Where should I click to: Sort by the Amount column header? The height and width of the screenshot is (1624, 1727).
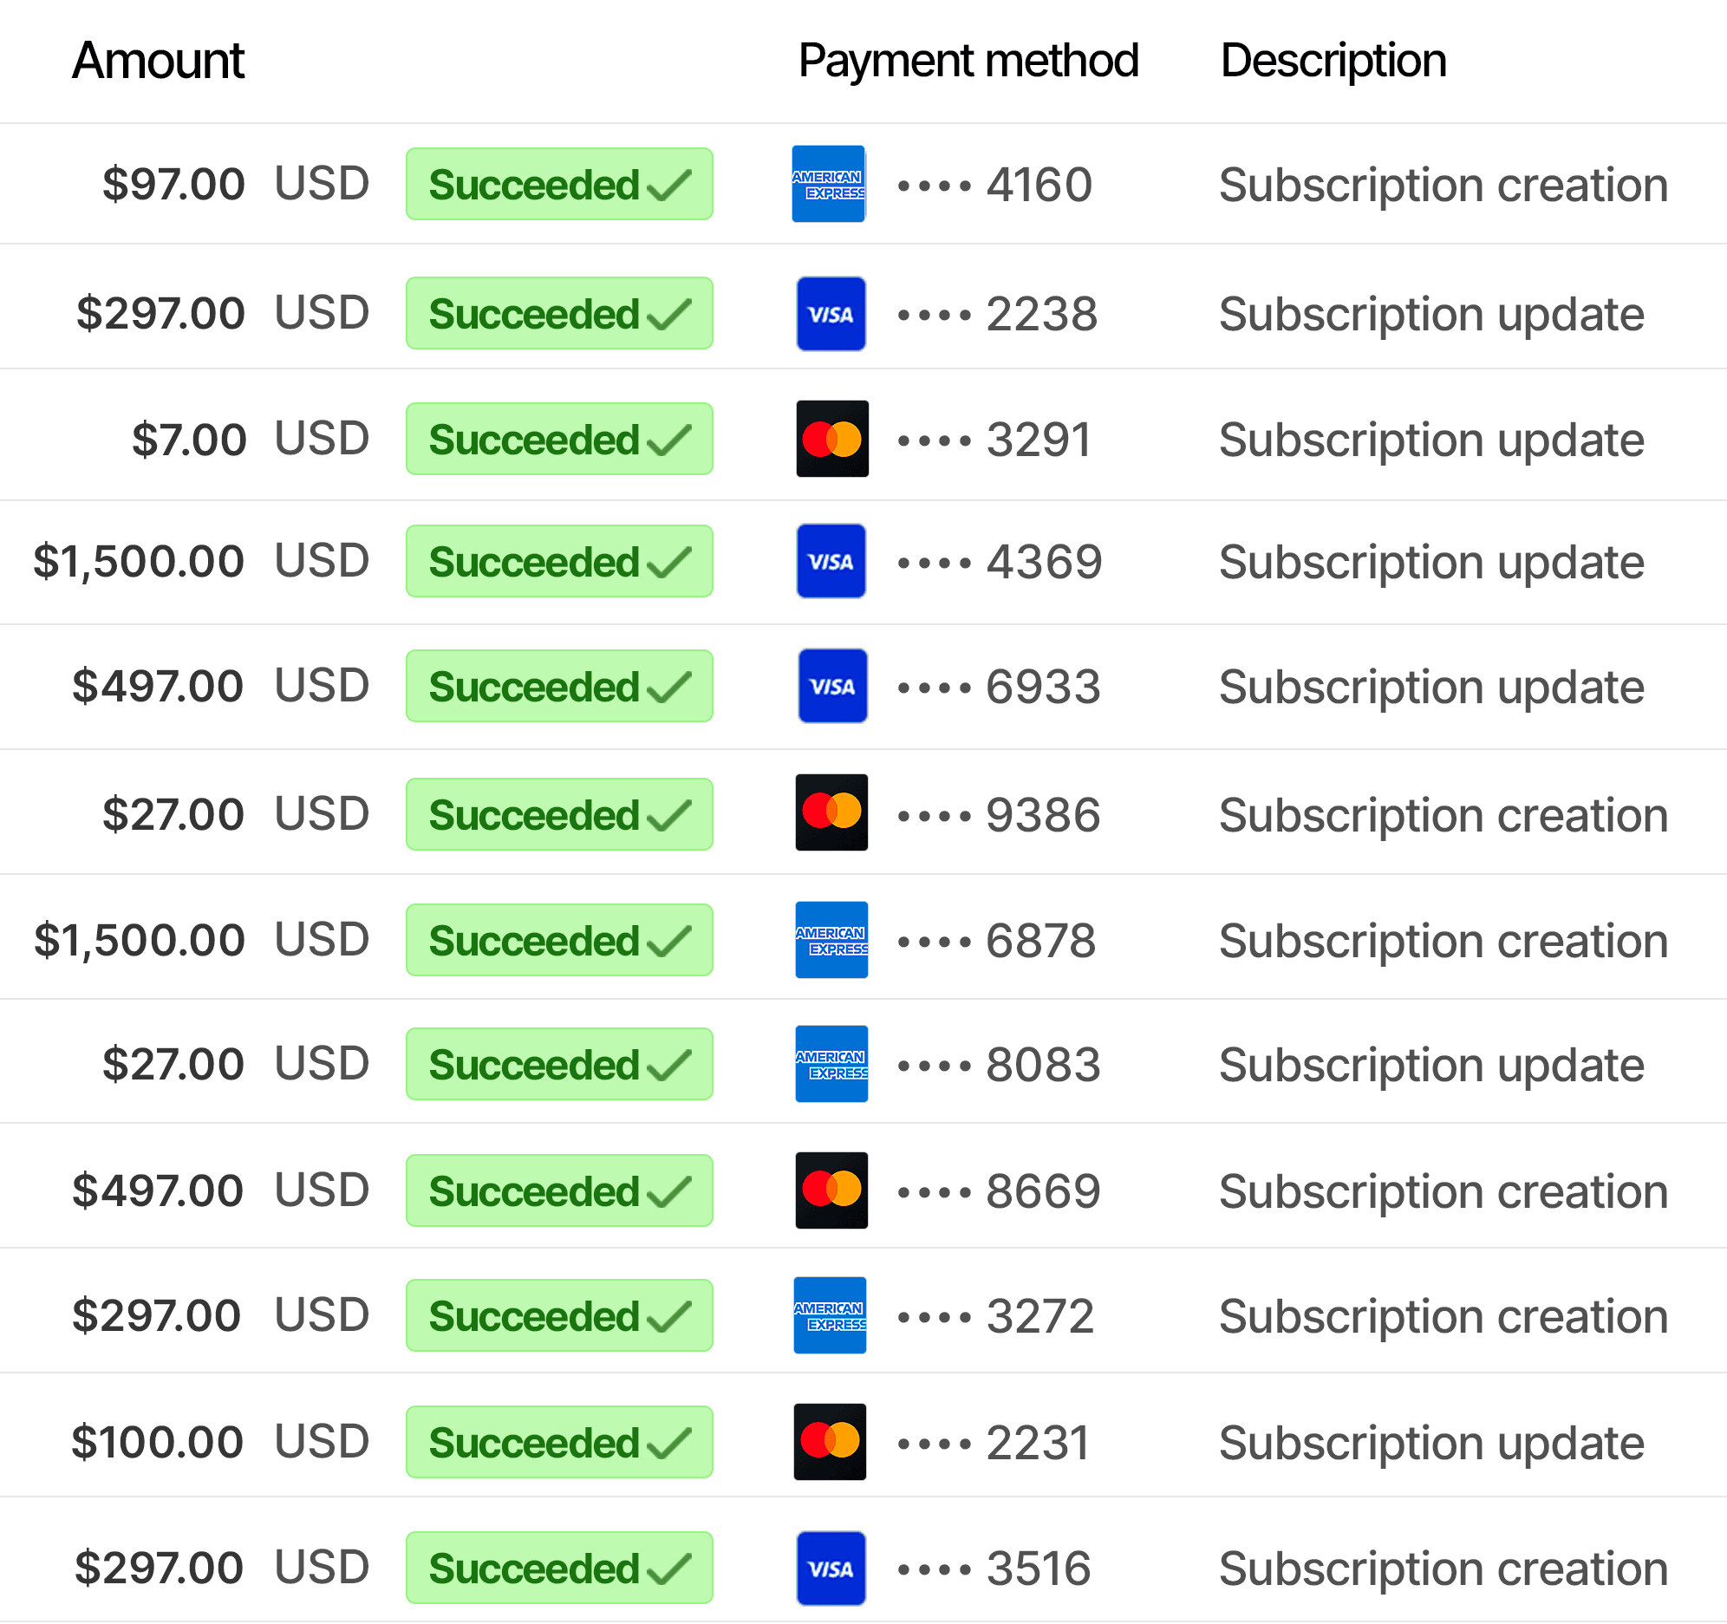click(158, 61)
